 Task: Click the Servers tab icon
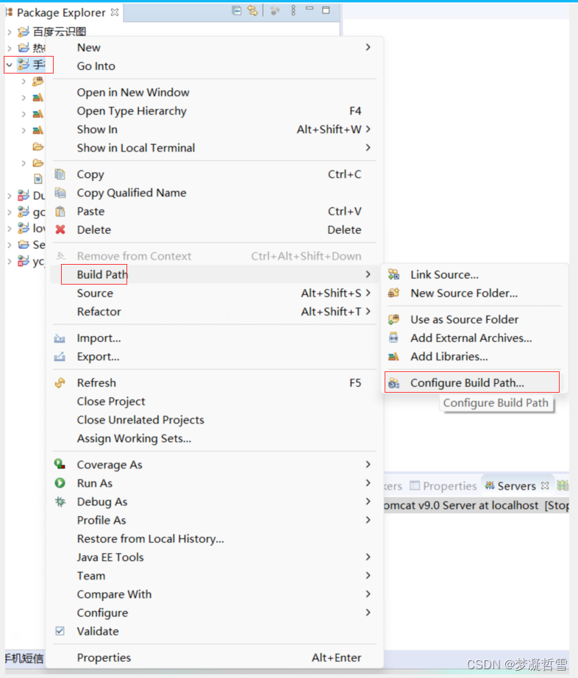coord(489,485)
